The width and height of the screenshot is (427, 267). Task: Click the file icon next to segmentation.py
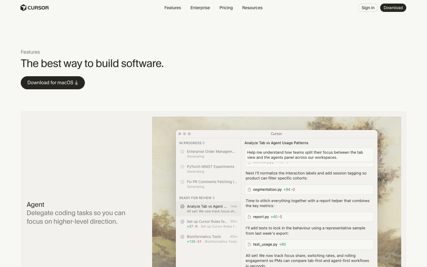(249, 190)
